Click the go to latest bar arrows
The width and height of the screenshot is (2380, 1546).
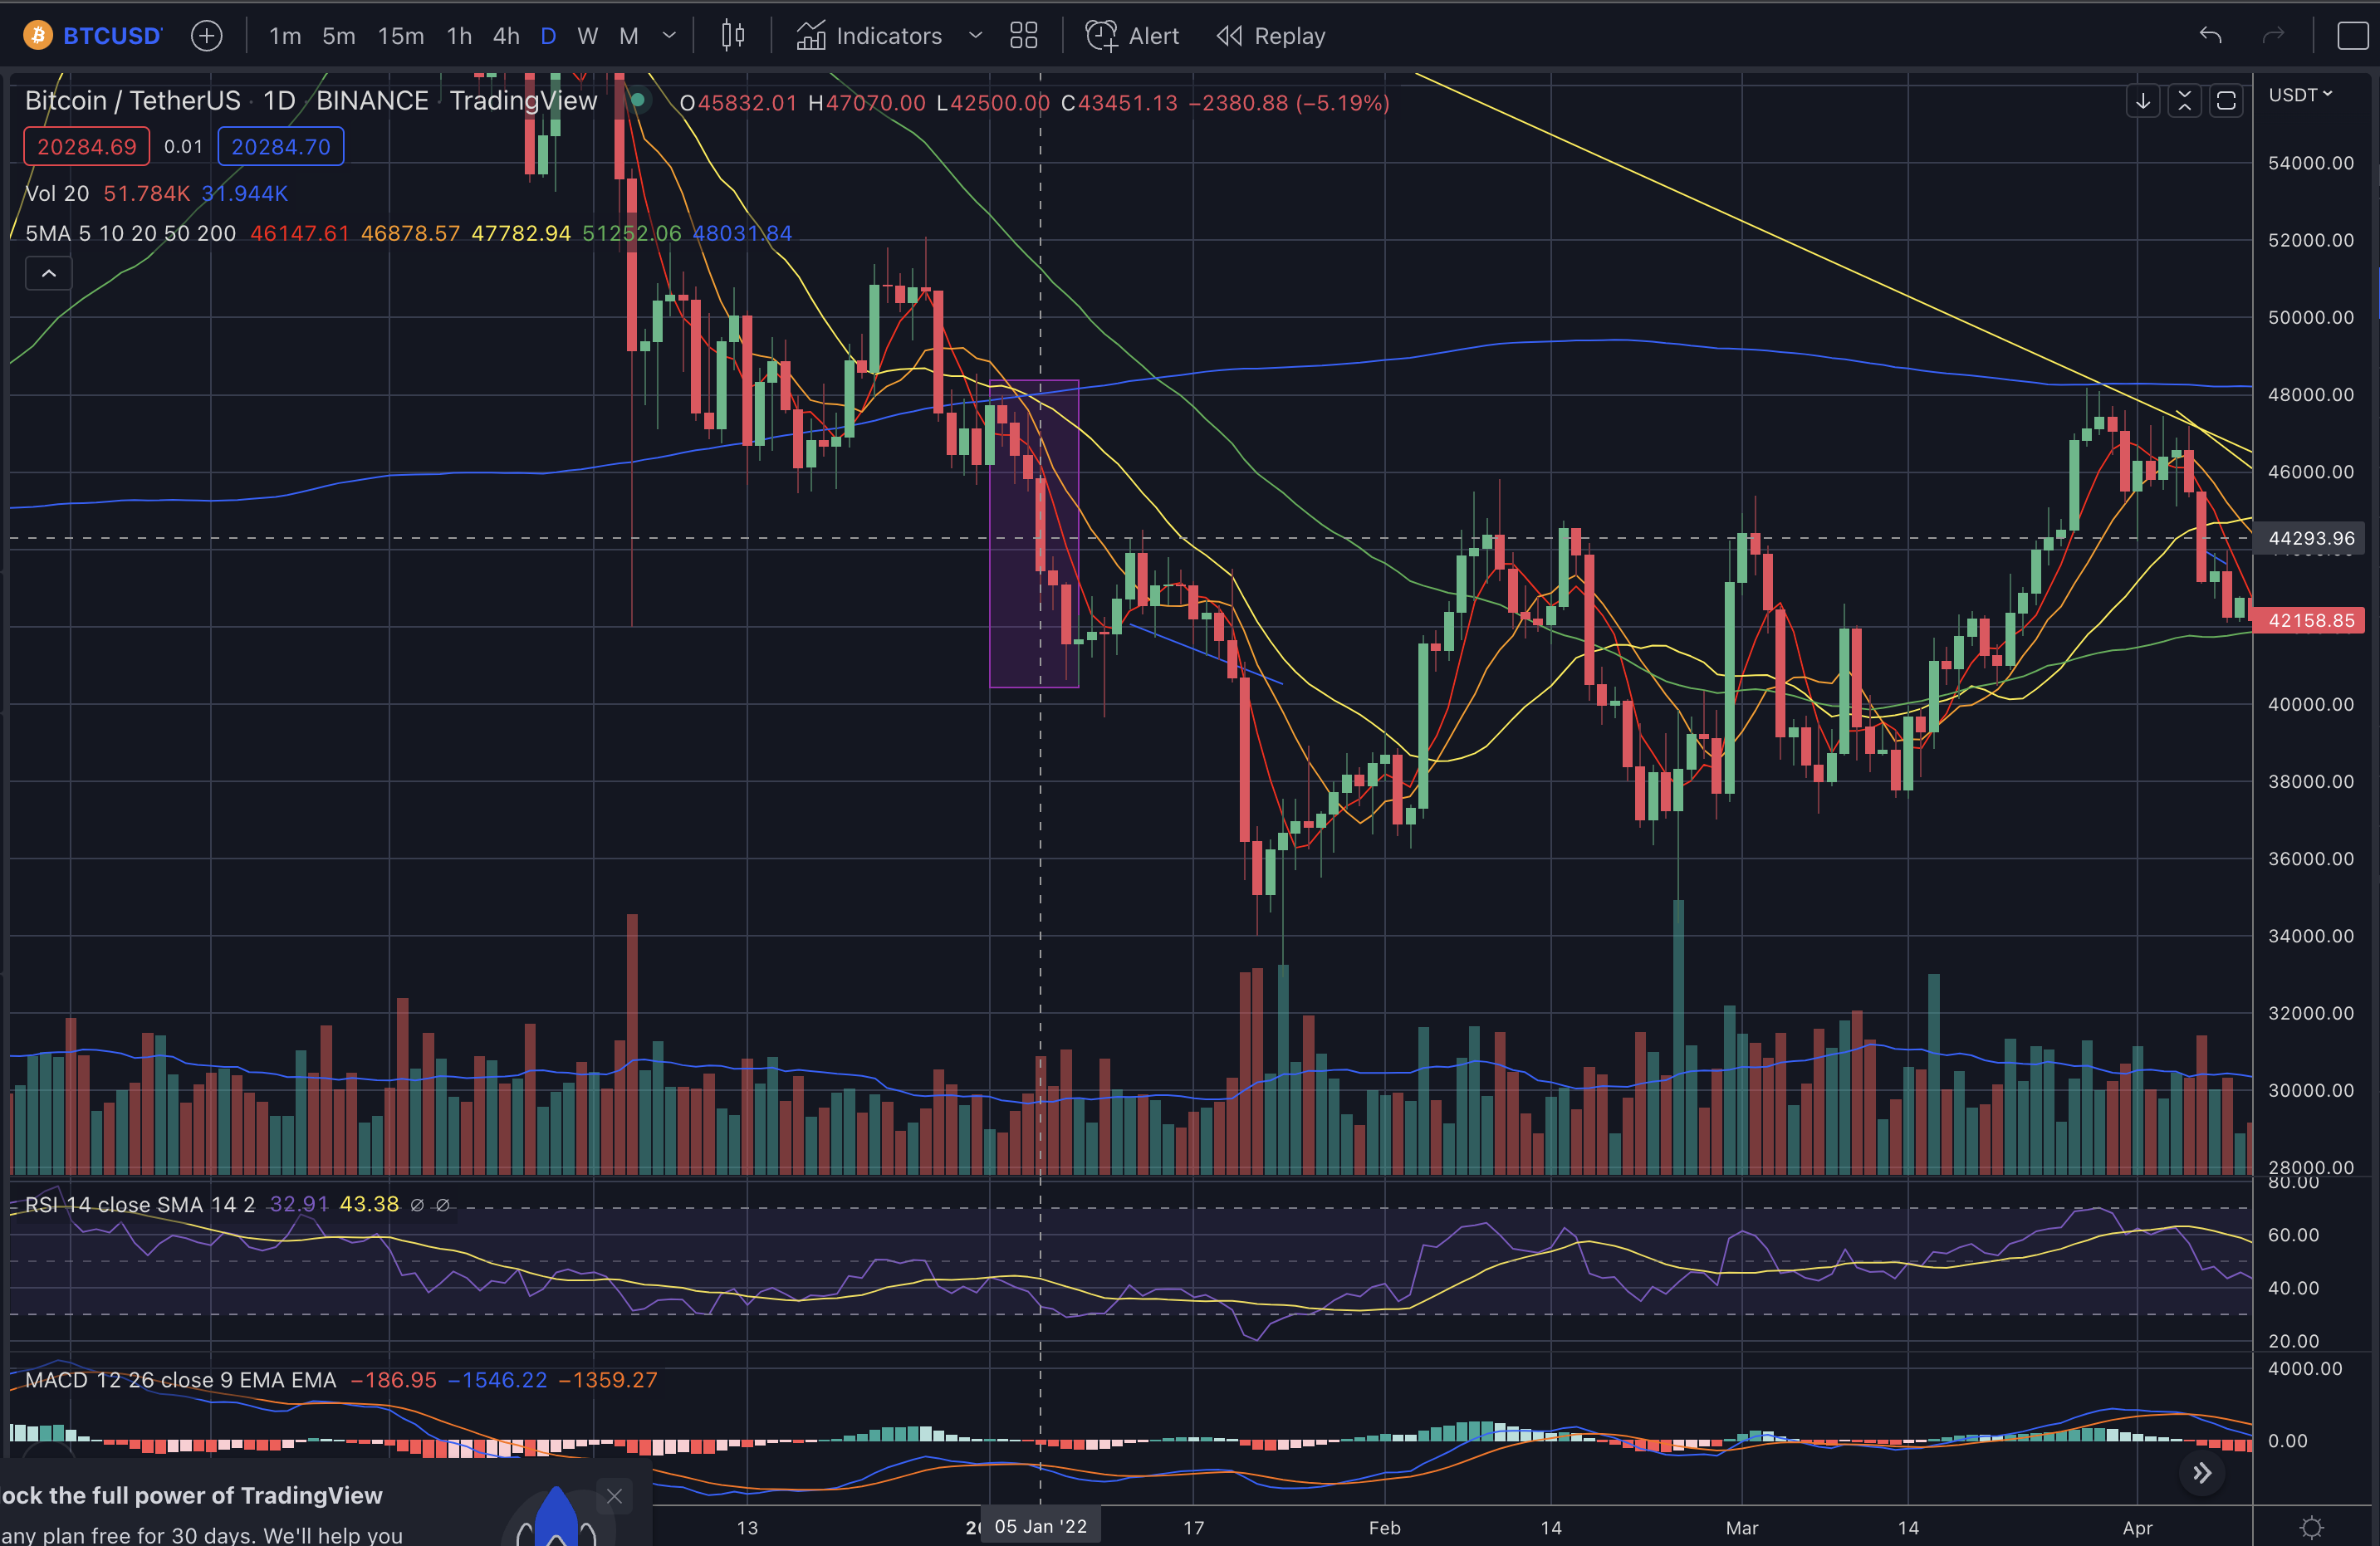pos(2202,1473)
